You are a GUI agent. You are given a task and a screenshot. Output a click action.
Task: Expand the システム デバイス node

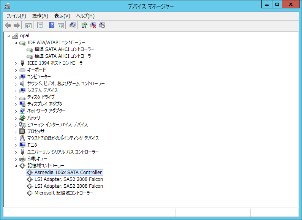16,91
